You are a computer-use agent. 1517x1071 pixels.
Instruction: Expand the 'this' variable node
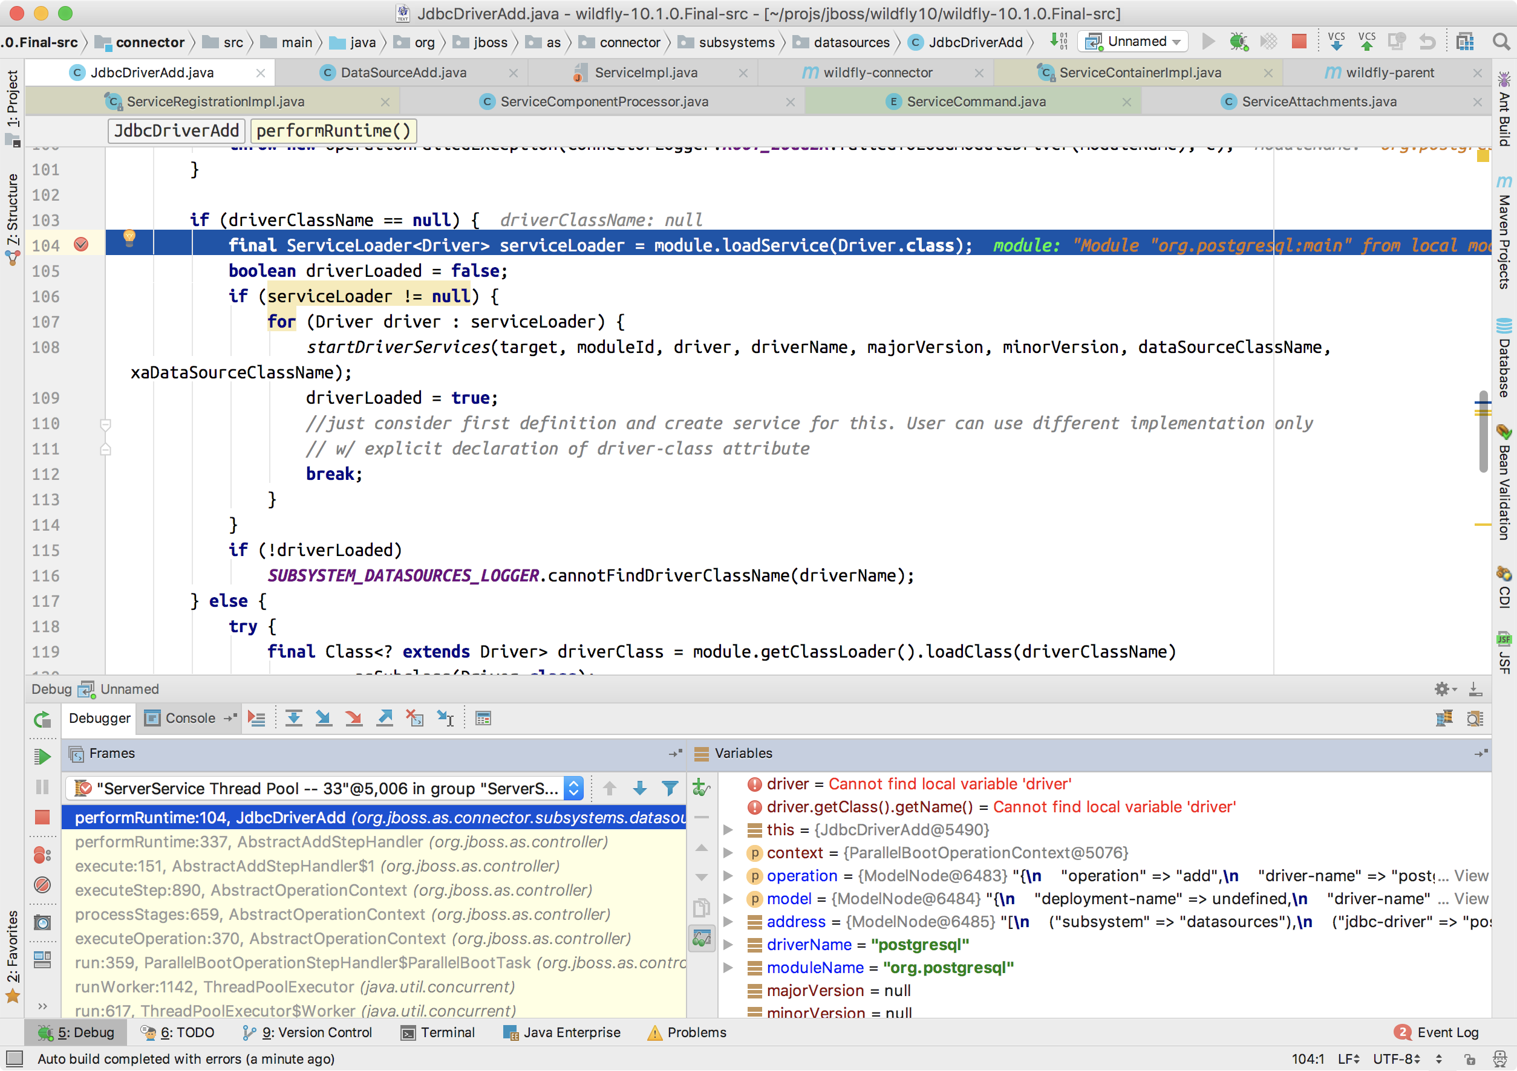[x=728, y=830]
